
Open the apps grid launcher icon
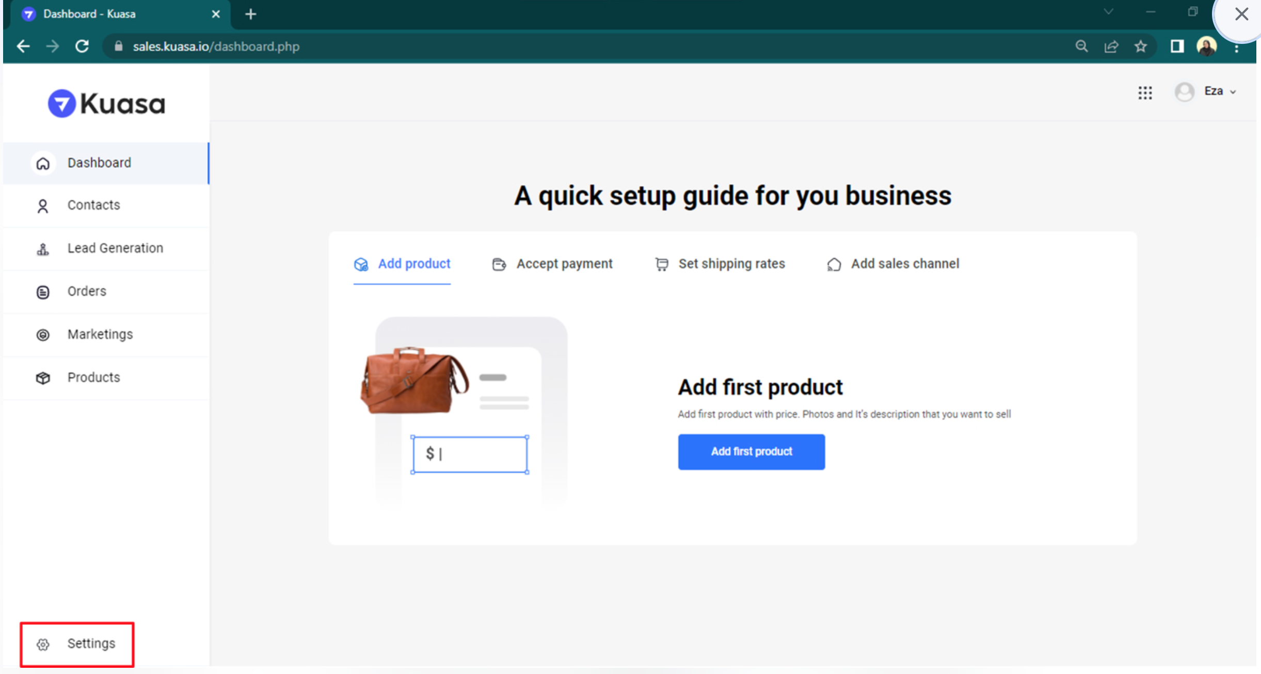pos(1145,93)
